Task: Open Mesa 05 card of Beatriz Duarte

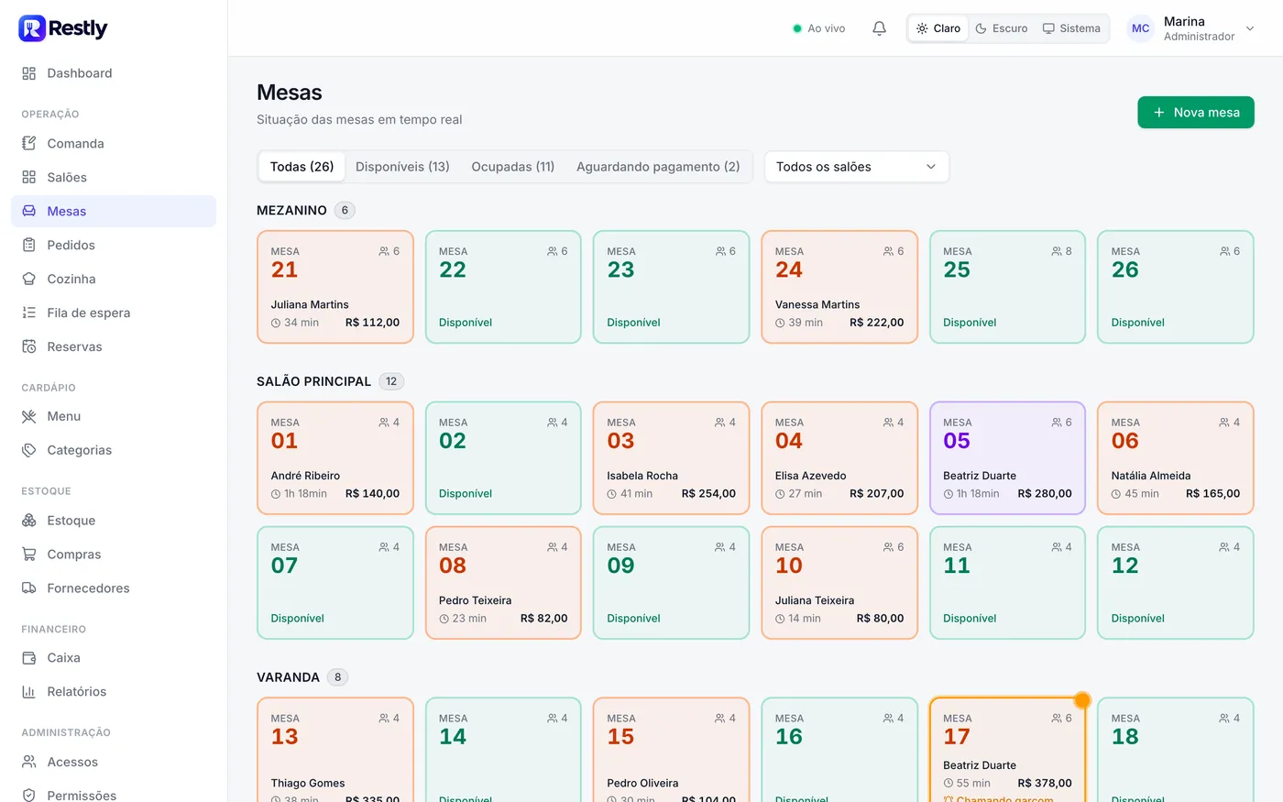Action: [1007, 458]
